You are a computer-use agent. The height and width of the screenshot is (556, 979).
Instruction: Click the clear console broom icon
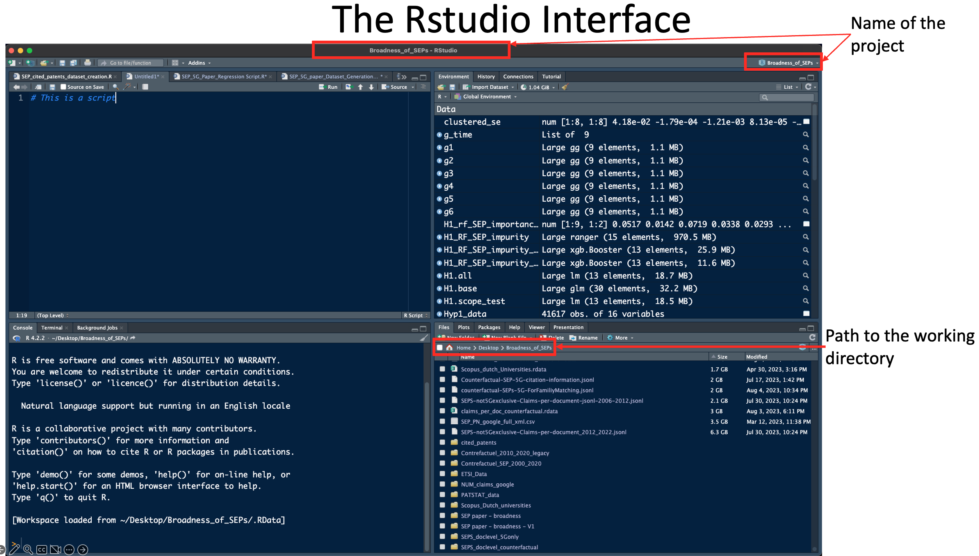point(424,338)
